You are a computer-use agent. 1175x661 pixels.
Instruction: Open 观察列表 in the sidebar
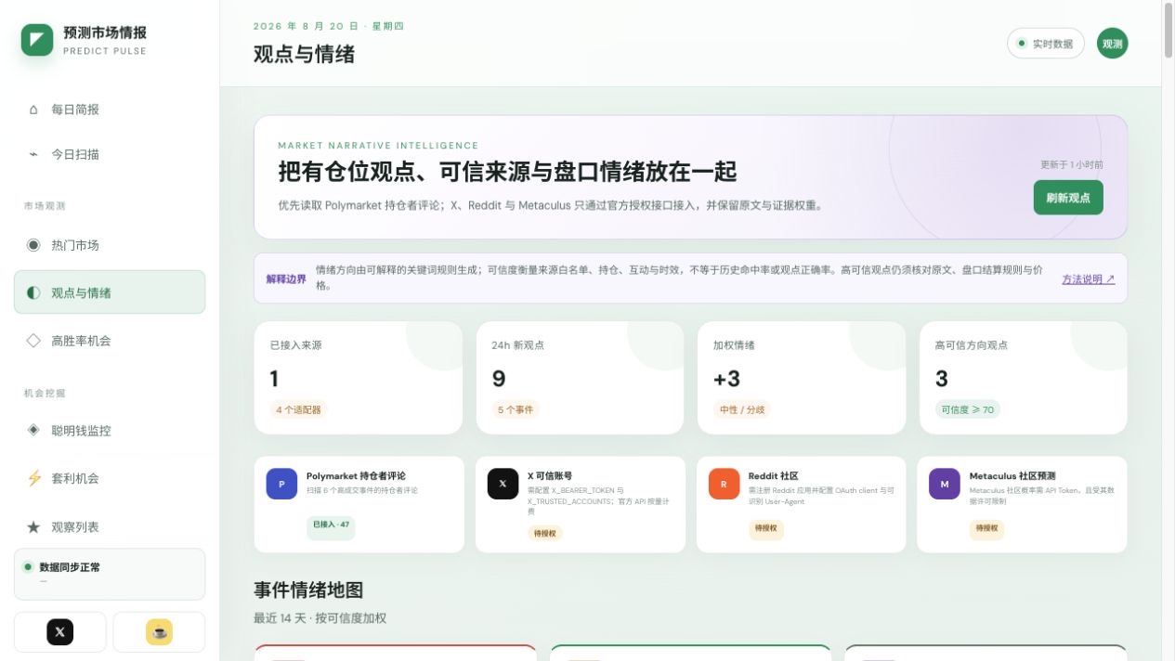click(x=110, y=526)
